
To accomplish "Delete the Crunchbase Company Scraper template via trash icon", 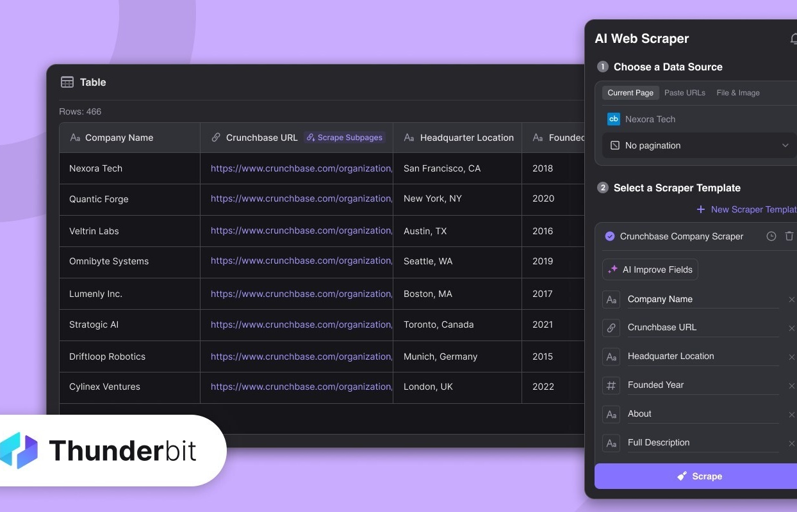I will point(789,236).
